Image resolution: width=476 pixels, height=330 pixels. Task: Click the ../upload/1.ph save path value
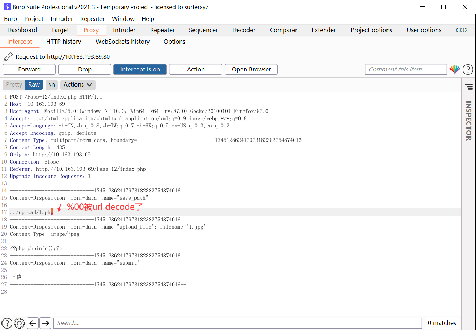pyautogui.click(x=31, y=212)
